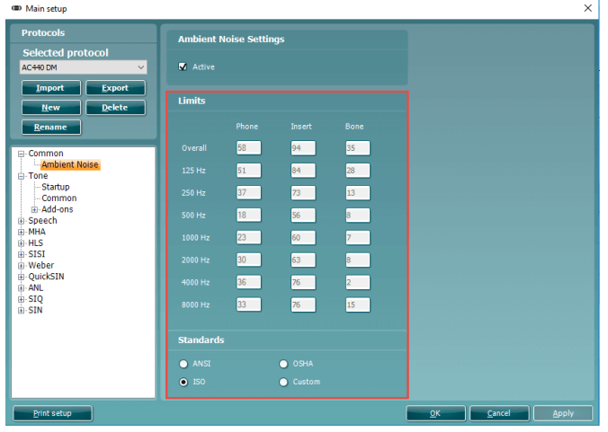Click the 125 Hz Phone limit field
Viewport: 608px width, 432px height.
(248, 171)
